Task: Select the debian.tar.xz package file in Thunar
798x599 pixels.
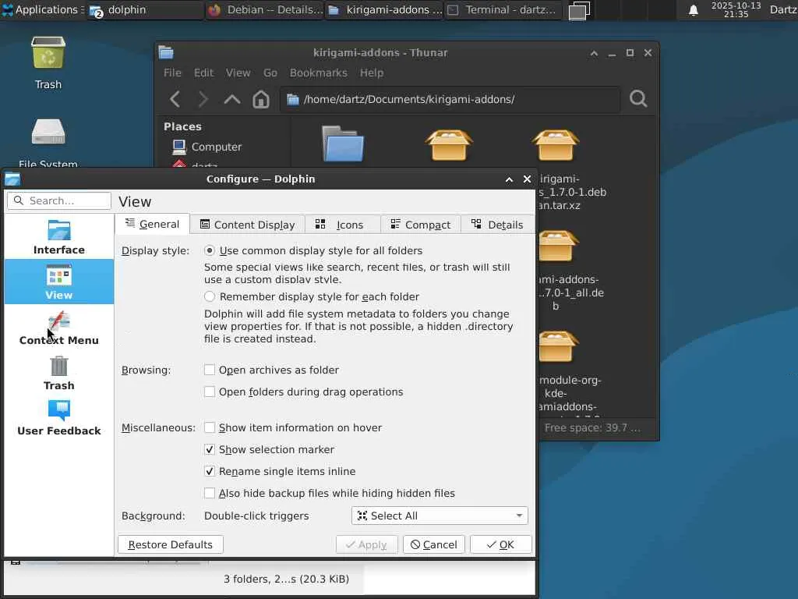Action: click(556, 145)
